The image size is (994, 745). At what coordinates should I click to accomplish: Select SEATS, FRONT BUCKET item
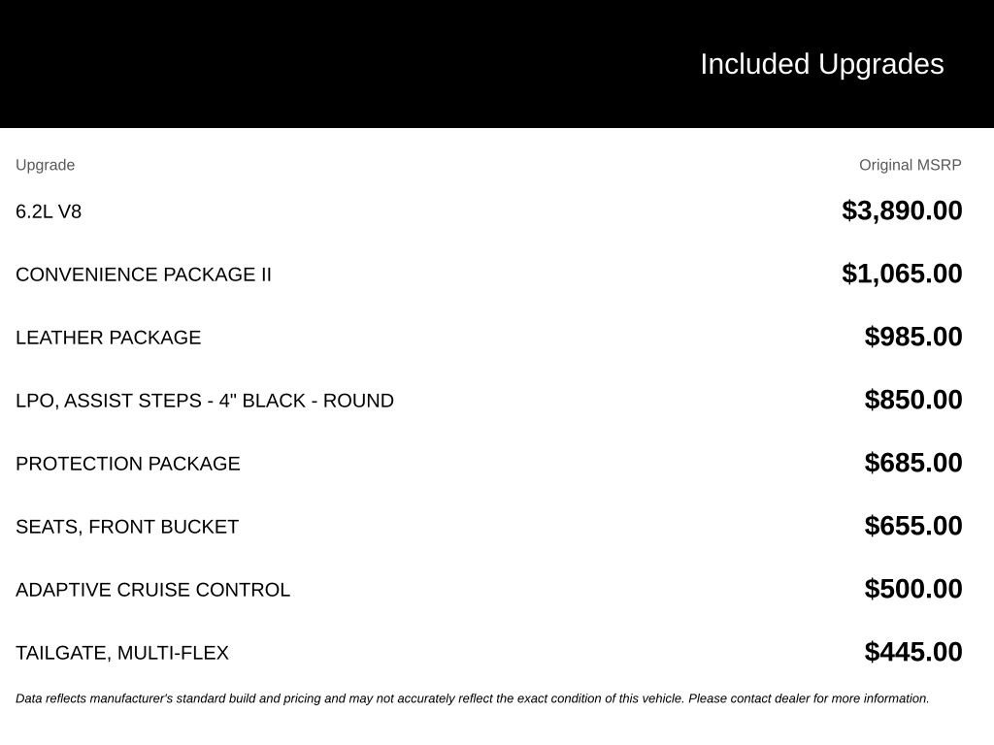tap(127, 527)
